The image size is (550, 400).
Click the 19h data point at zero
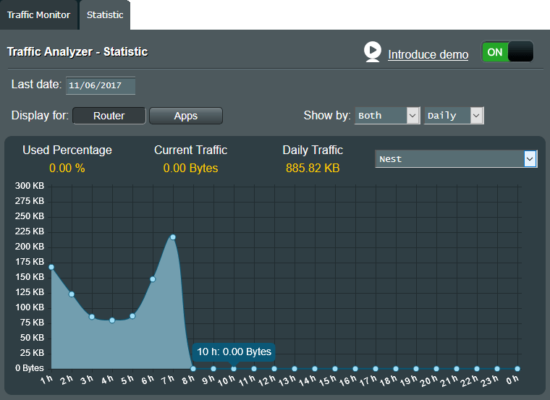(x=416, y=369)
